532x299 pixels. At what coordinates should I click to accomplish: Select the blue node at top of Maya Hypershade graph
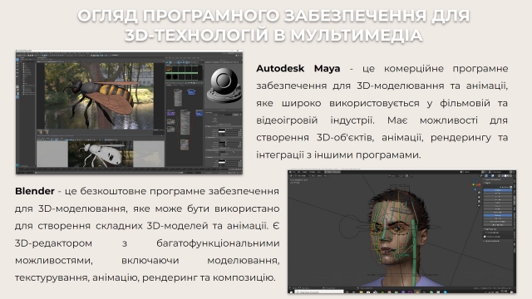point(191,92)
